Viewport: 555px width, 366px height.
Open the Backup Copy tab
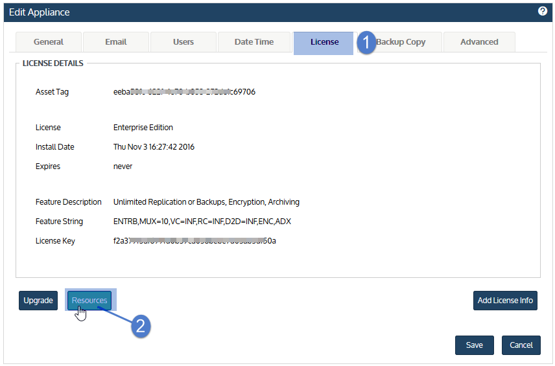point(400,41)
